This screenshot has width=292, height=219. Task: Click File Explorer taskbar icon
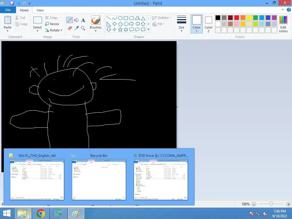click(x=22, y=213)
